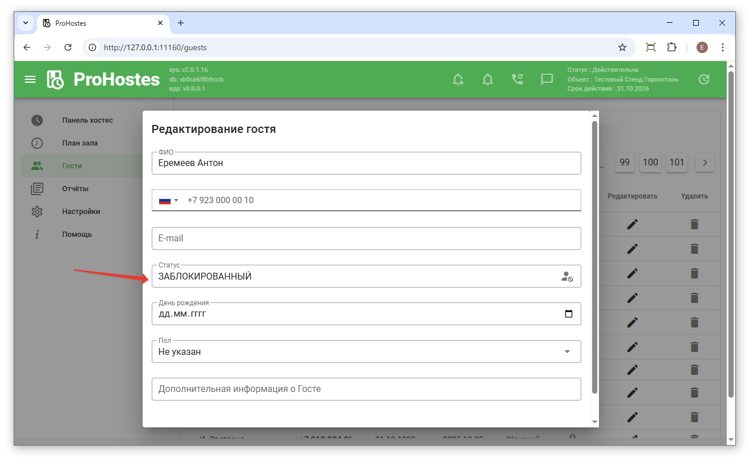
Task: Open the notifications bell icon
Action: coord(488,79)
